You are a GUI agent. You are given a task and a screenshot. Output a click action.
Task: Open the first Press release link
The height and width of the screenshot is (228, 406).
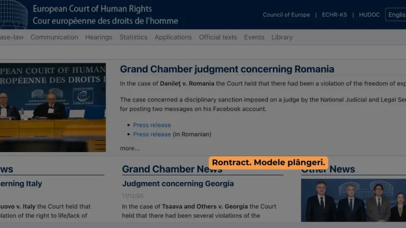click(x=152, y=125)
